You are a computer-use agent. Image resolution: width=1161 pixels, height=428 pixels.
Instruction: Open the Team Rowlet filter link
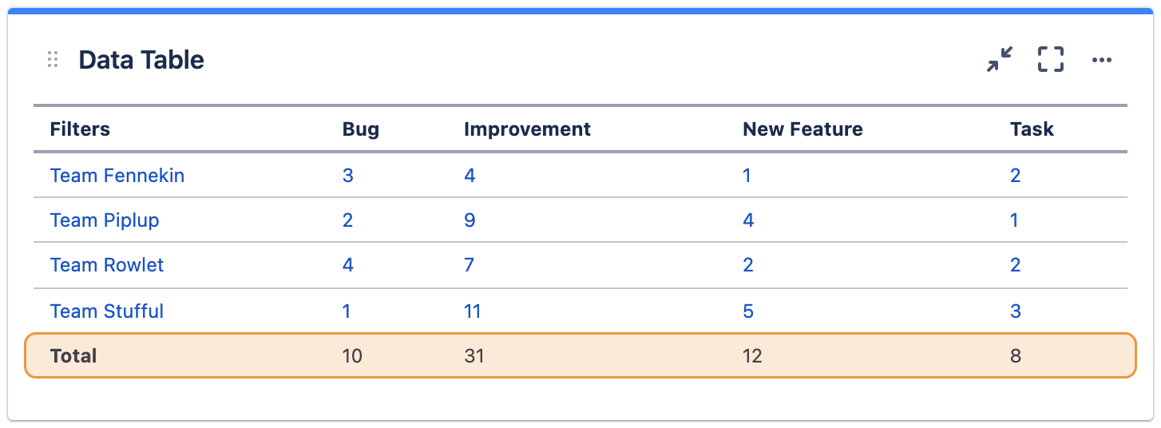(107, 265)
